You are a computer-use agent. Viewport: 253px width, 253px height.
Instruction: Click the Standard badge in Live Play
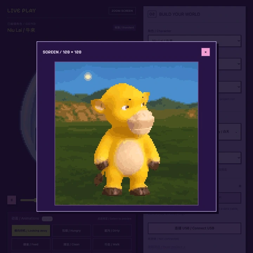tap(124, 27)
